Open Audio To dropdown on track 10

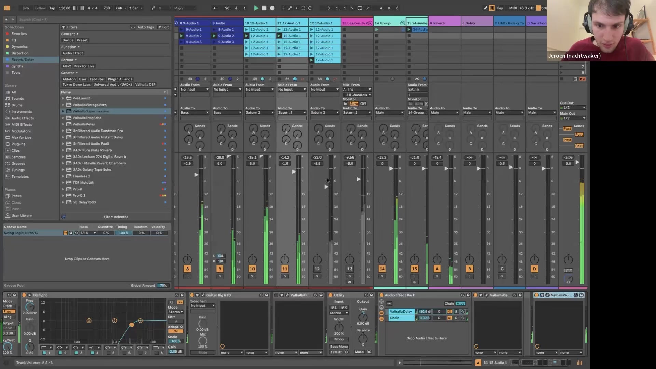click(260, 112)
